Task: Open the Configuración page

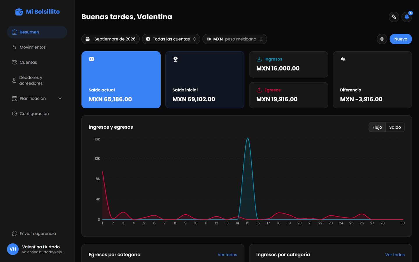Action: [37, 114]
